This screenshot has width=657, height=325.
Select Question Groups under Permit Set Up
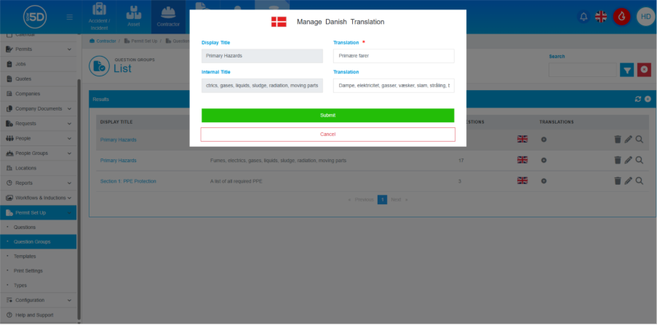38,241
